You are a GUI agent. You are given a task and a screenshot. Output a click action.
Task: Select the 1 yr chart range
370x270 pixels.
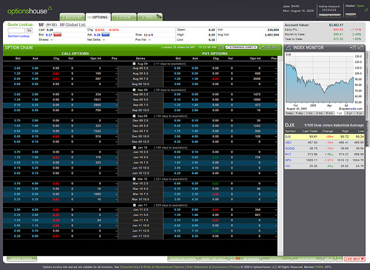tap(340, 113)
